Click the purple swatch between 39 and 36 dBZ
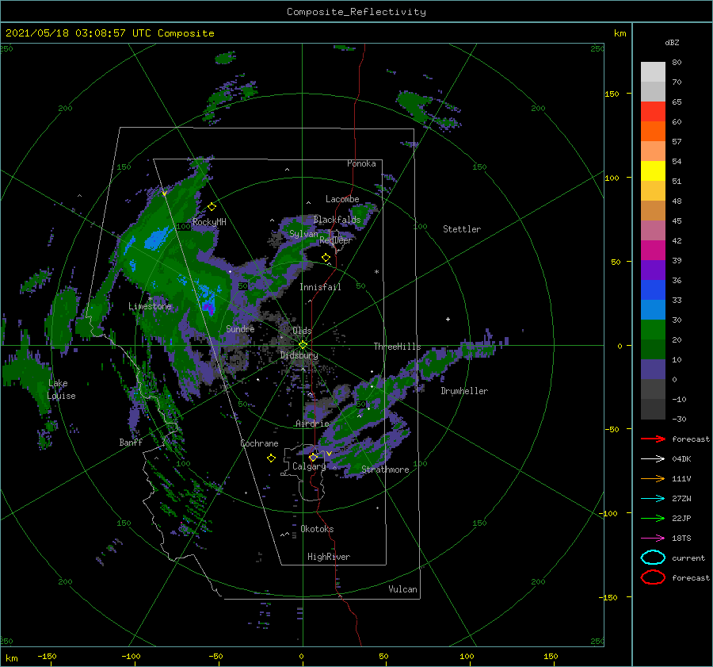Image resolution: width=713 pixels, height=667 pixels. pyautogui.click(x=653, y=270)
